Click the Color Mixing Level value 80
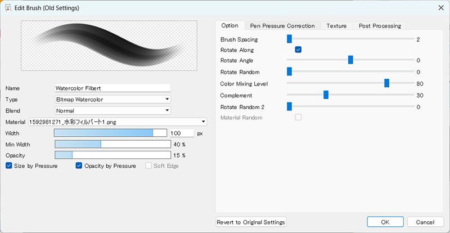 point(420,84)
